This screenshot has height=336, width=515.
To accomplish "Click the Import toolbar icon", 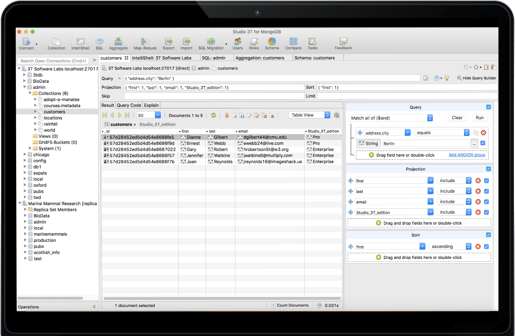I will pyautogui.click(x=186, y=43).
